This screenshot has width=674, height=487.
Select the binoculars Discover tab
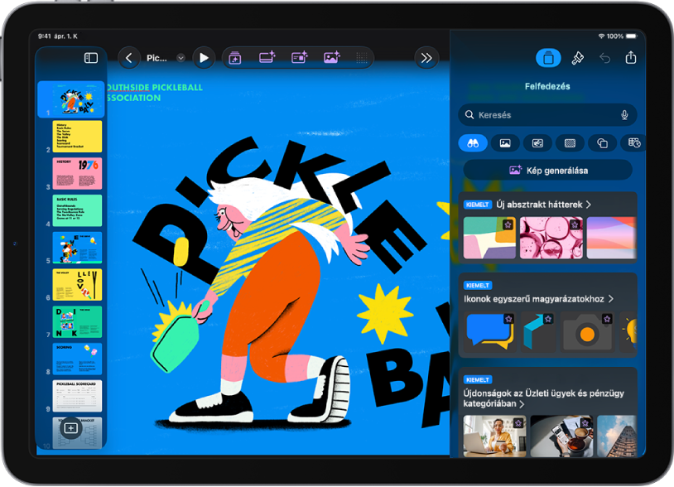[473, 143]
